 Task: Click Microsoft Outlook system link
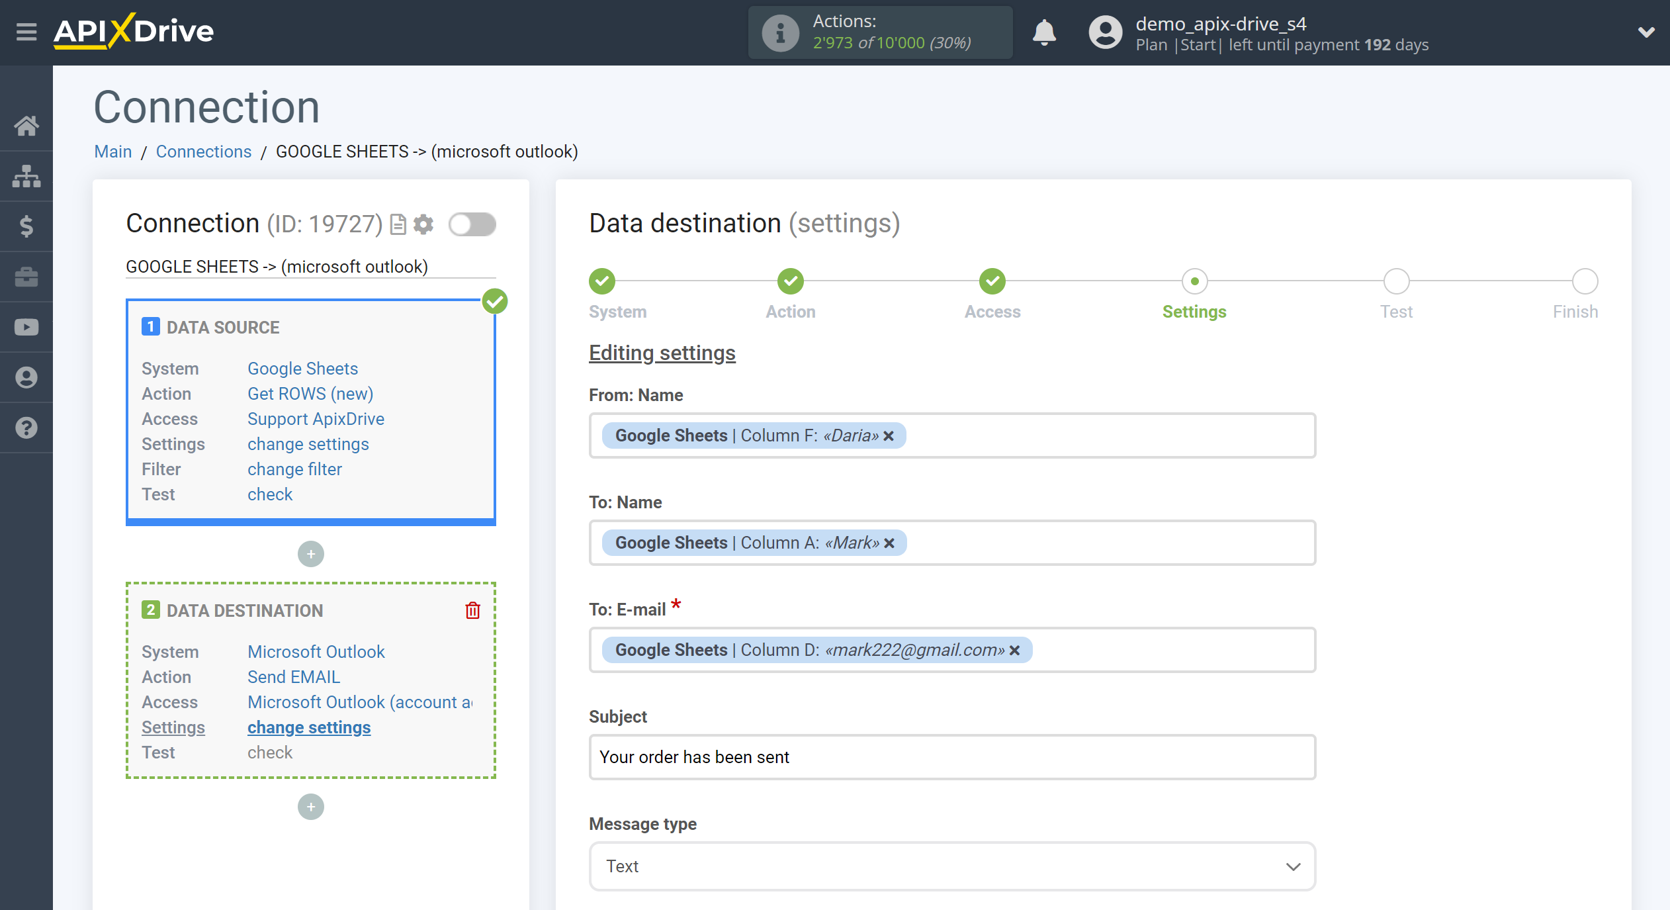[x=316, y=652]
